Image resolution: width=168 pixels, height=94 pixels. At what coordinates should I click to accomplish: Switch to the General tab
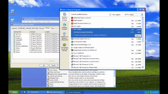click(x=14, y=28)
